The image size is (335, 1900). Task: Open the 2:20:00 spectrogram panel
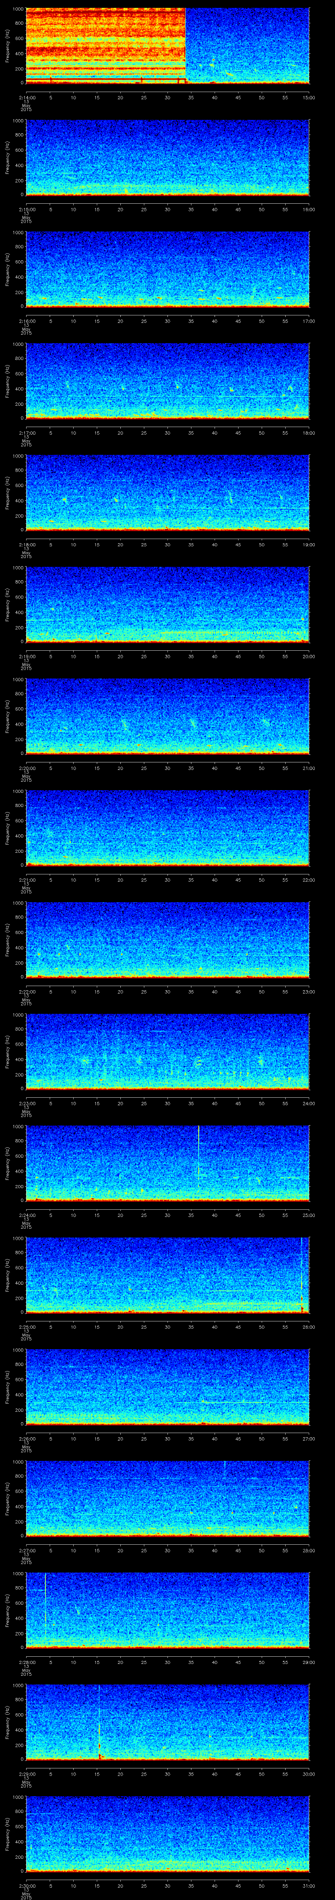pyautogui.click(x=167, y=716)
